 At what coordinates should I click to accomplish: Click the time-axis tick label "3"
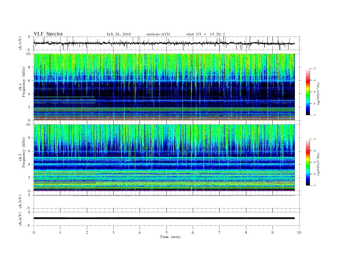pos(113,232)
